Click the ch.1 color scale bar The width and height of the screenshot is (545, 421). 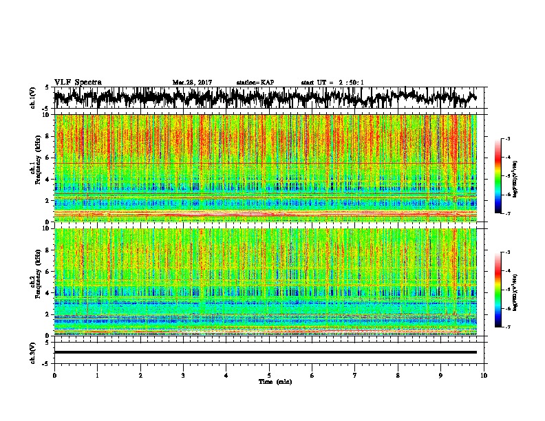pos(498,176)
